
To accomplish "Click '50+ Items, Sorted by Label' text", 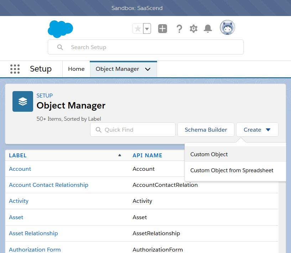I will point(69,119).
